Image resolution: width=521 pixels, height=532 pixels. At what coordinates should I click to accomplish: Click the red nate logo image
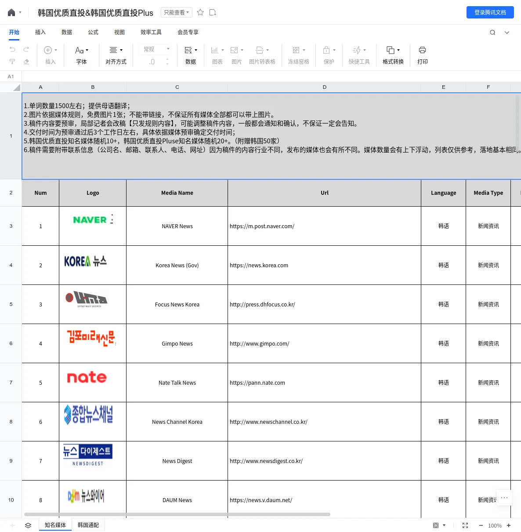pyautogui.click(x=87, y=377)
